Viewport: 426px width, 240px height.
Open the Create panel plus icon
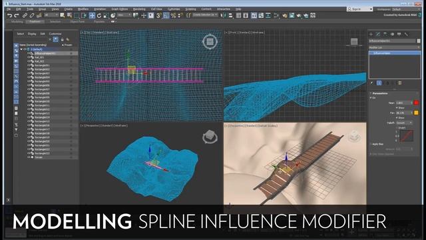pyautogui.click(x=371, y=34)
